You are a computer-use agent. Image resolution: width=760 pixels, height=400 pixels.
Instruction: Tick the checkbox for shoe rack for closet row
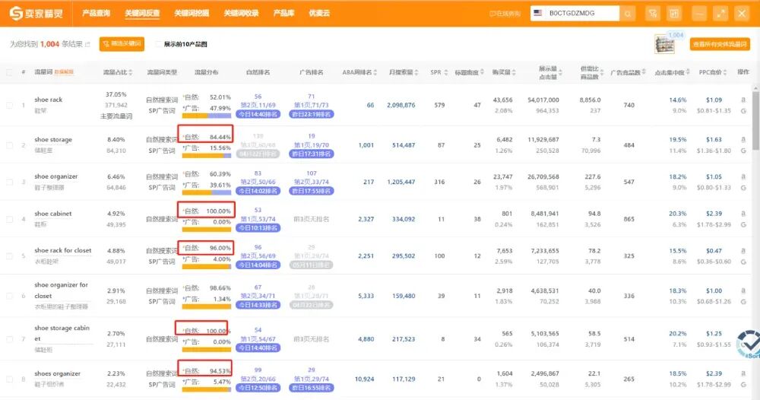click(x=9, y=256)
